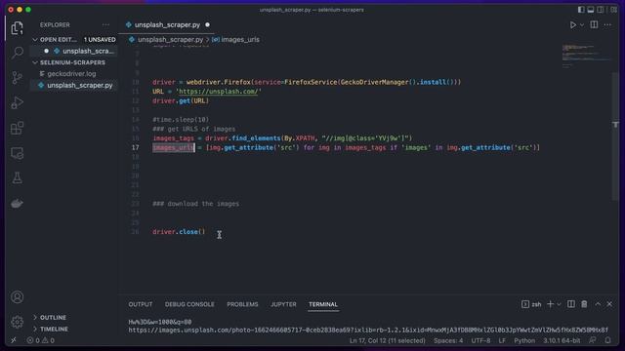Switch to the TERMINAL tab

(323, 304)
